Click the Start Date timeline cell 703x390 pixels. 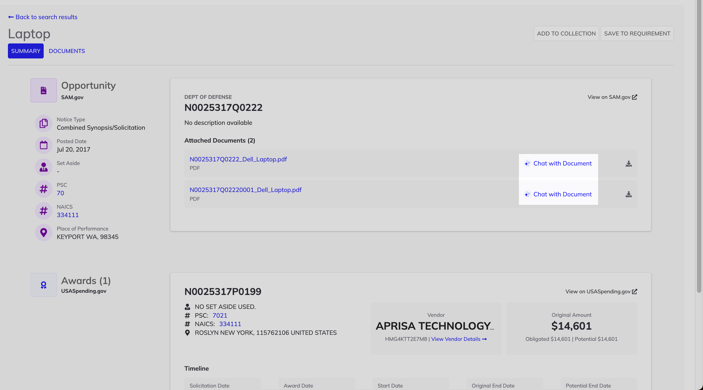(410, 384)
